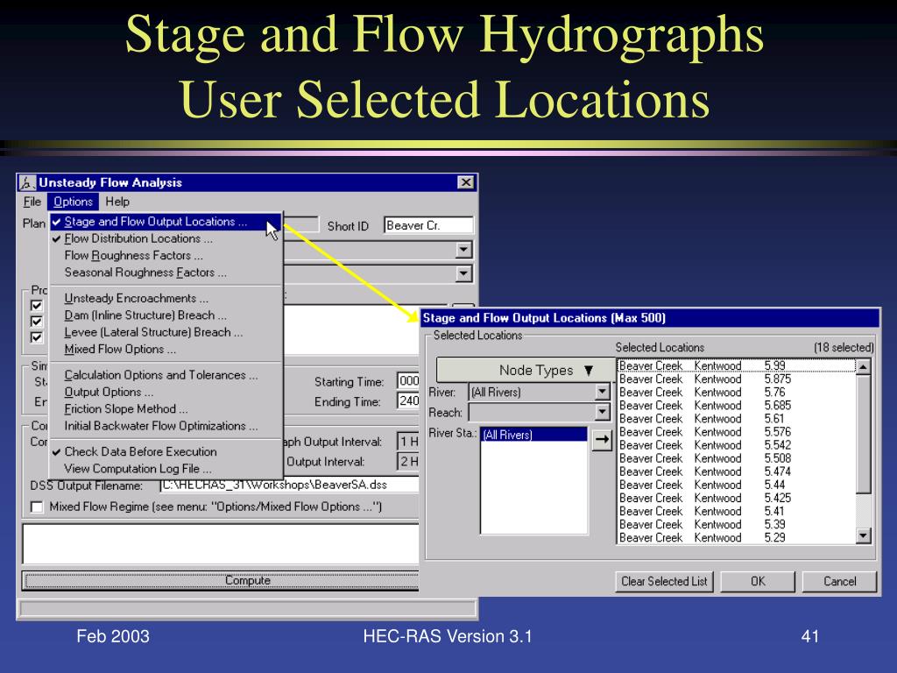Choose Flow Roughness Factors option
Image resolution: width=897 pixels, height=673 pixels.
[x=166, y=255]
